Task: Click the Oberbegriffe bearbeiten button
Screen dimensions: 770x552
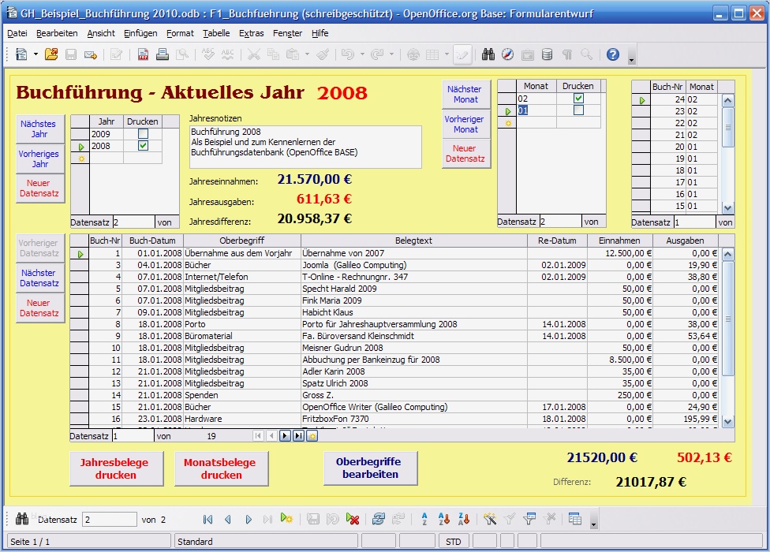Action: click(x=370, y=468)
